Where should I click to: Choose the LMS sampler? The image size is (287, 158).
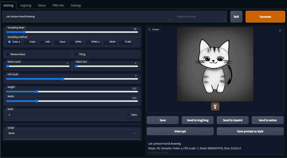coord(46,42)
